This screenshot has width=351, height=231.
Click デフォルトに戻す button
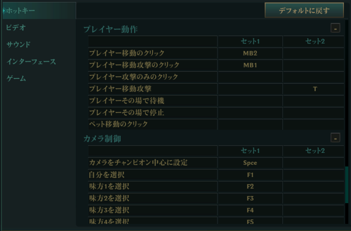click(x=304, y=10)
